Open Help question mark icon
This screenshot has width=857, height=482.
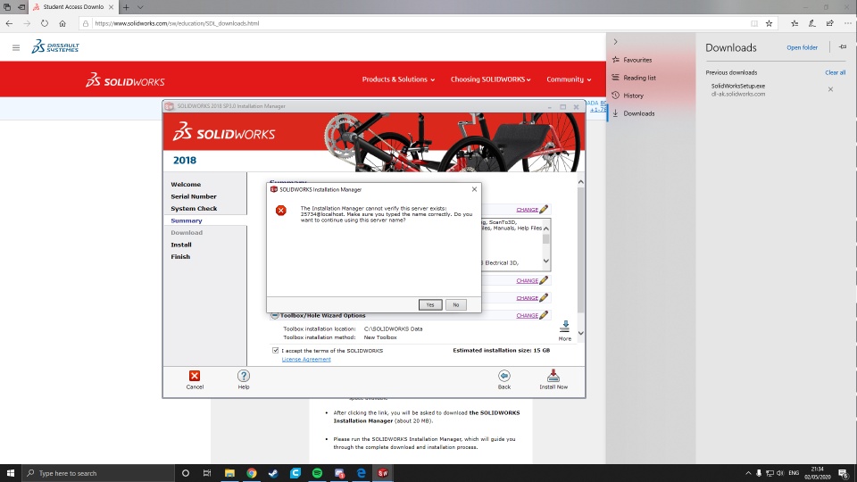(244, 376)
